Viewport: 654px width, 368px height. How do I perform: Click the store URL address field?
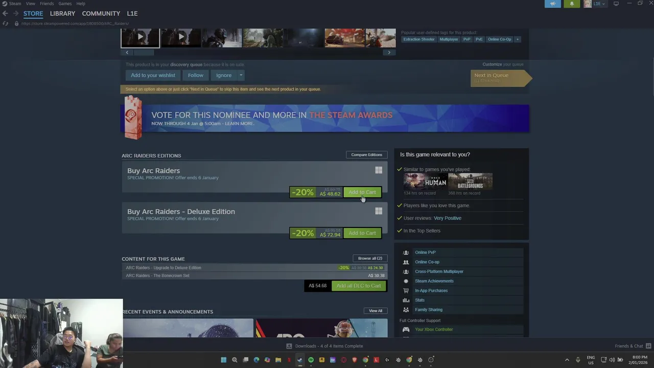click(75, 24)
